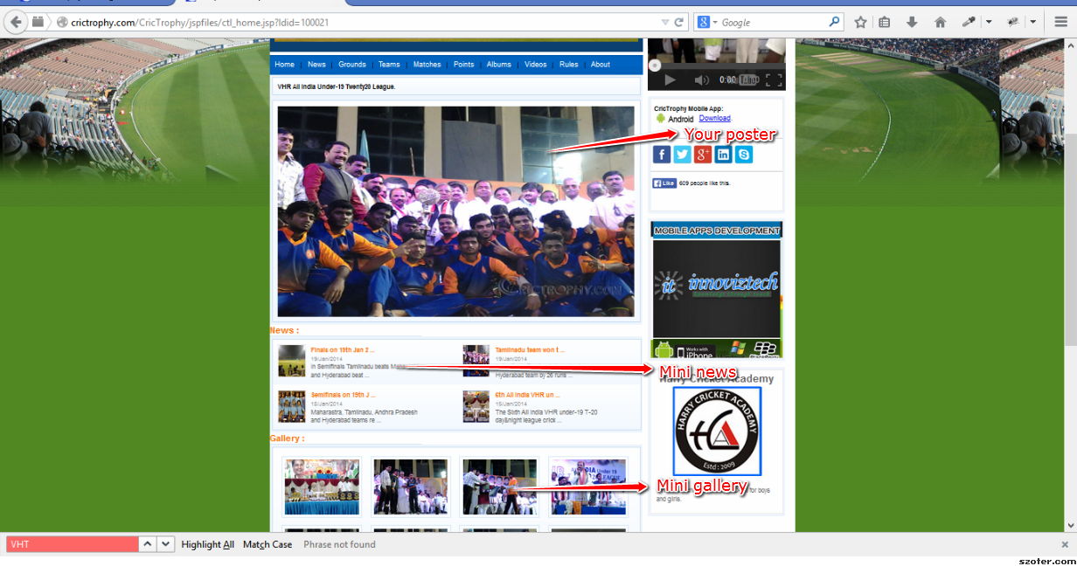1077x566 pixels.
Task: Open the Google Plus share icon
Action: coord(703,155)
